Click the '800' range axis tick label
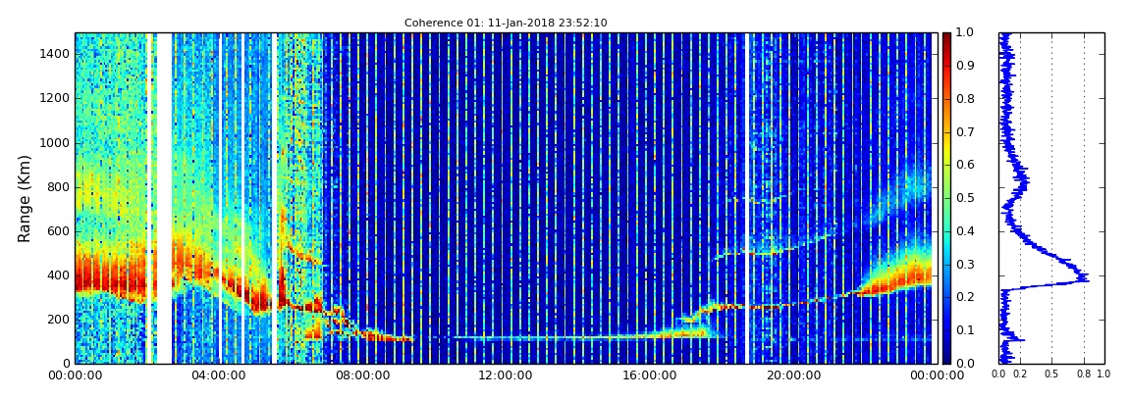Viewport: 1129px width, 399px height. click(59, 187)
